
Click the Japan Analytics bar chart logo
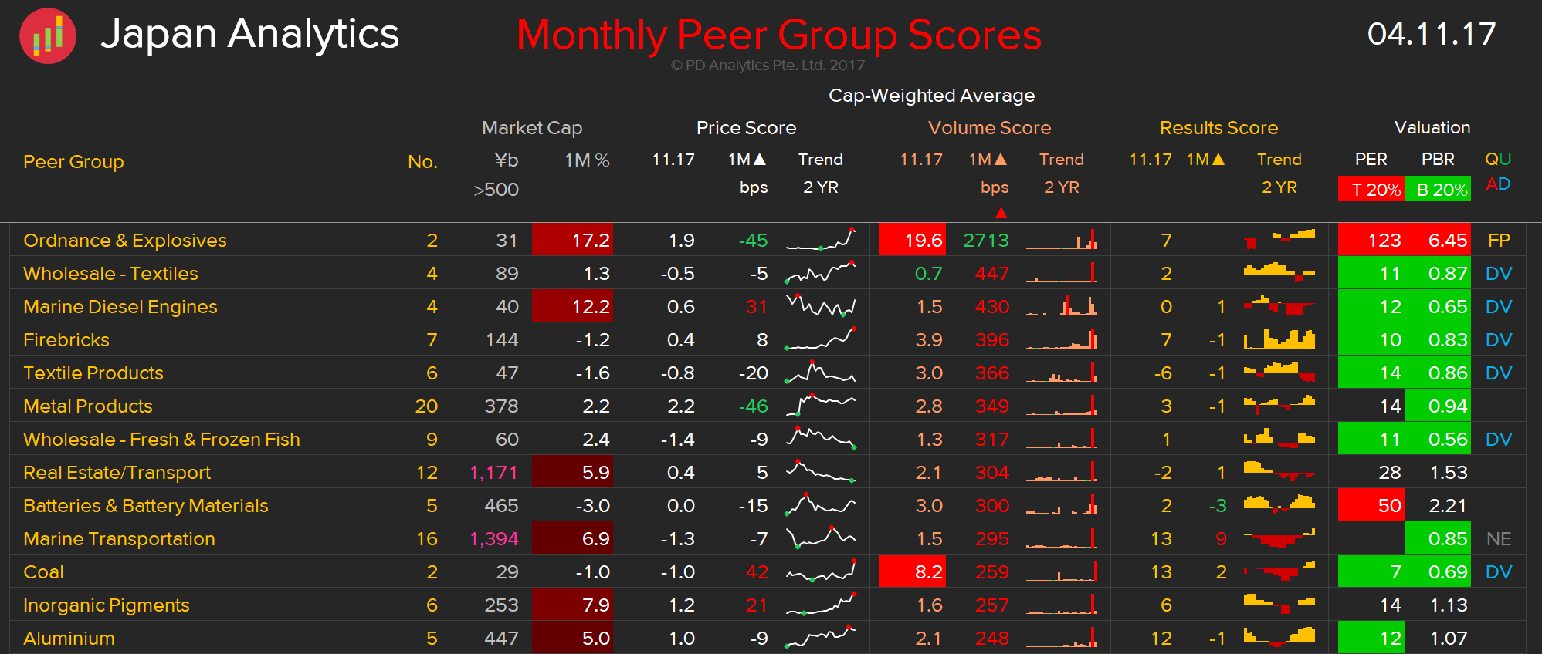48,36
